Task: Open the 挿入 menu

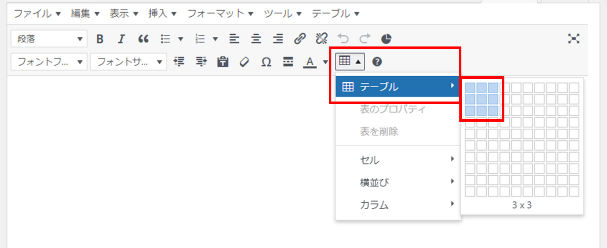Action: point(162,14)
